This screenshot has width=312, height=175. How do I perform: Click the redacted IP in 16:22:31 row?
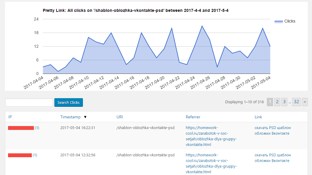(21, 128)
